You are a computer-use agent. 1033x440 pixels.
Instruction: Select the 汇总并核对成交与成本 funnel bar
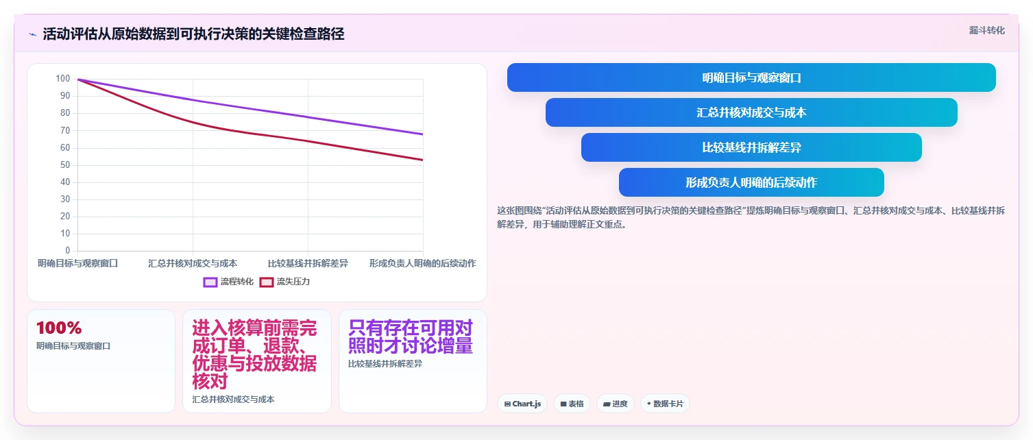751,112
